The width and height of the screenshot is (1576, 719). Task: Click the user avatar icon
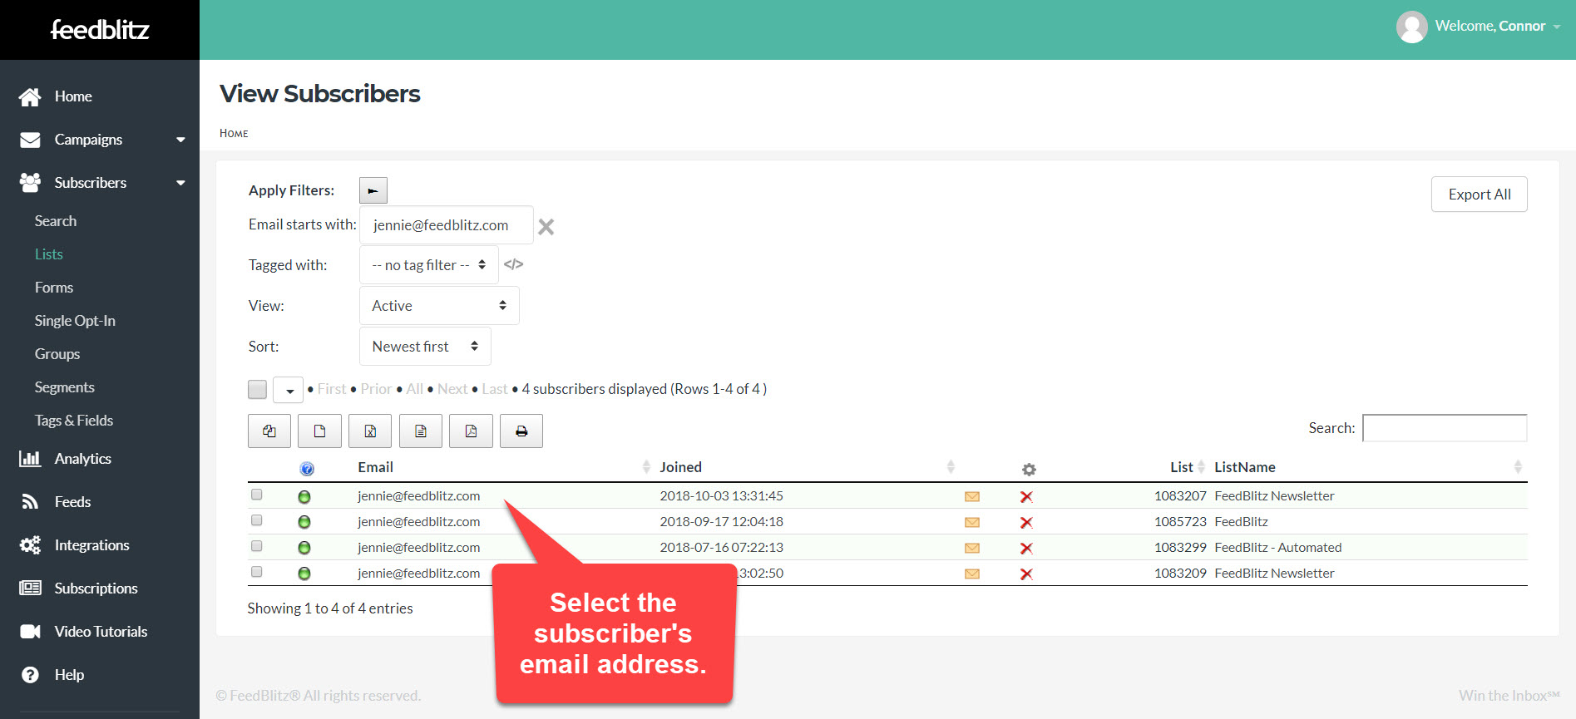pos(1412,27)
